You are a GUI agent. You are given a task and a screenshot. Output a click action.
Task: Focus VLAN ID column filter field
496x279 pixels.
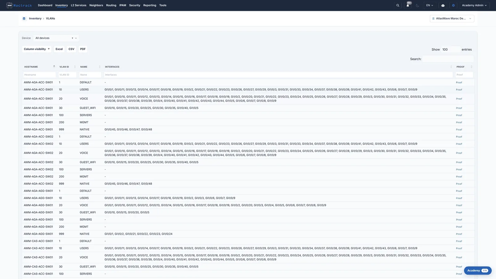[67, 75]
